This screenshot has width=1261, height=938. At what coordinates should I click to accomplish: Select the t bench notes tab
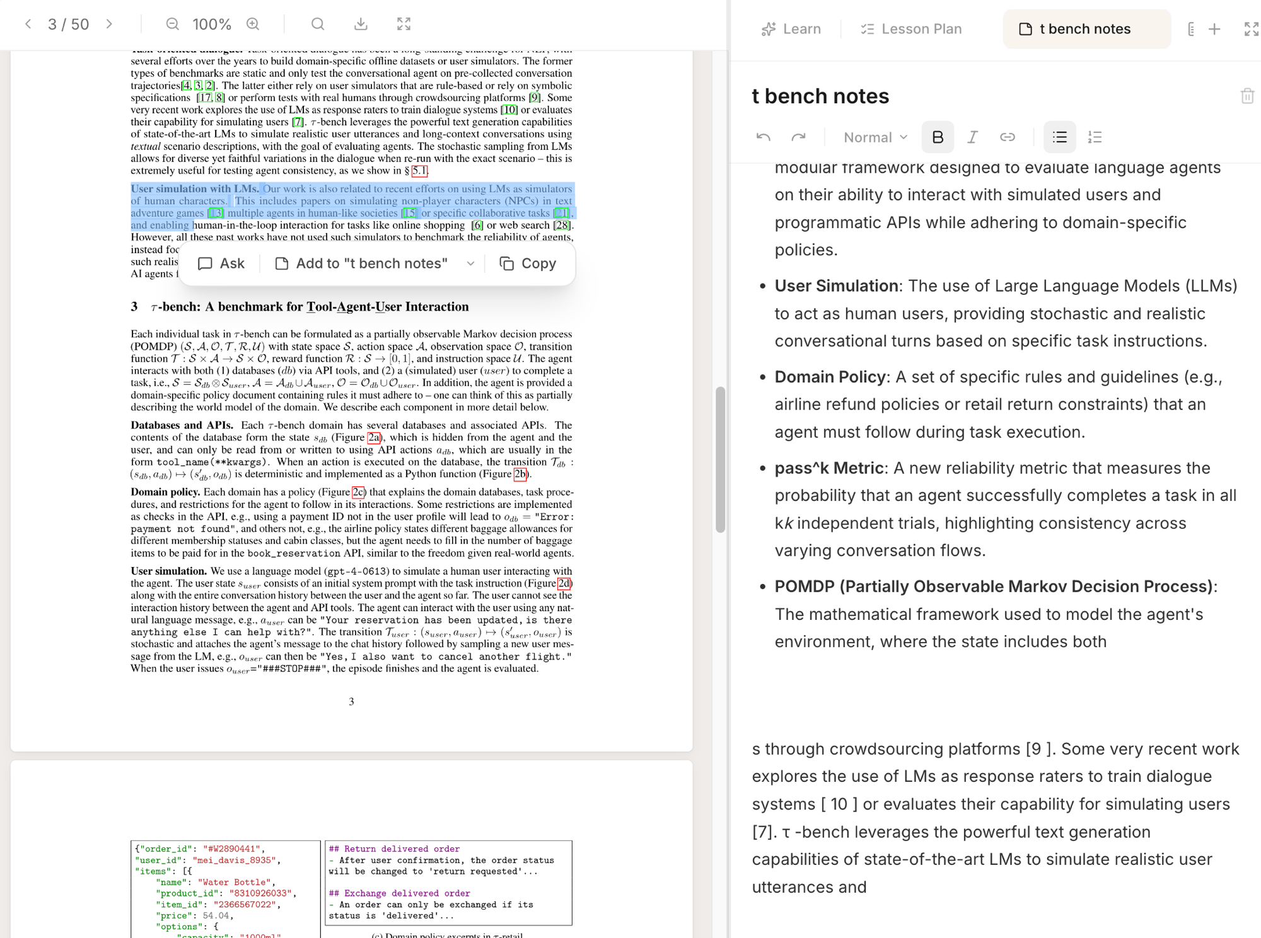tap(1086, 29)
